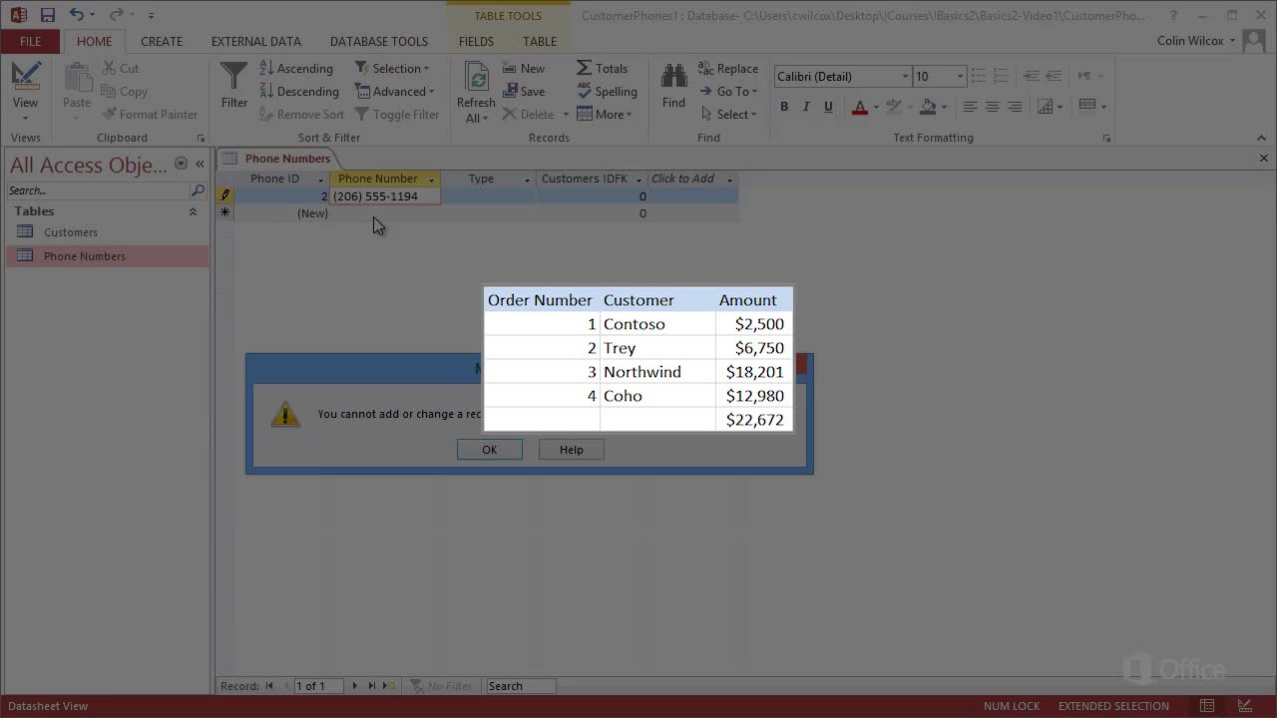This screenshot has height=718, width=1277.
Task: Toggle Bold formatting
Action: click(784, 107)
